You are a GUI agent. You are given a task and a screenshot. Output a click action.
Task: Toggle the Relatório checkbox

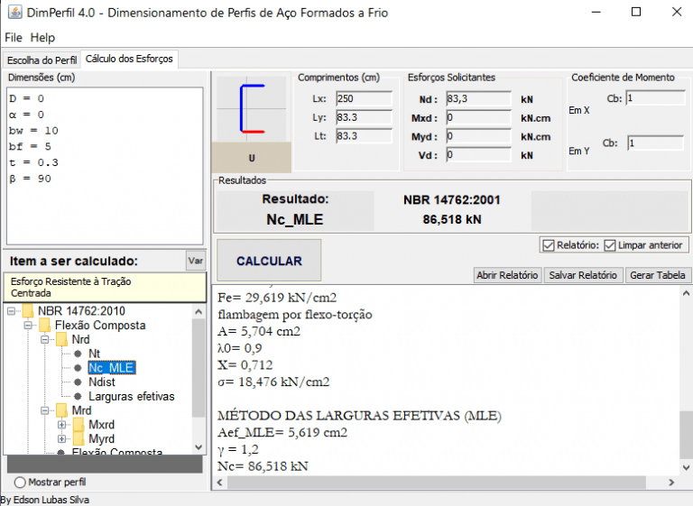coord(548,245)
